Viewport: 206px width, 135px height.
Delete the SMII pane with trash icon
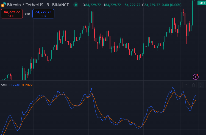pos(193,85)
